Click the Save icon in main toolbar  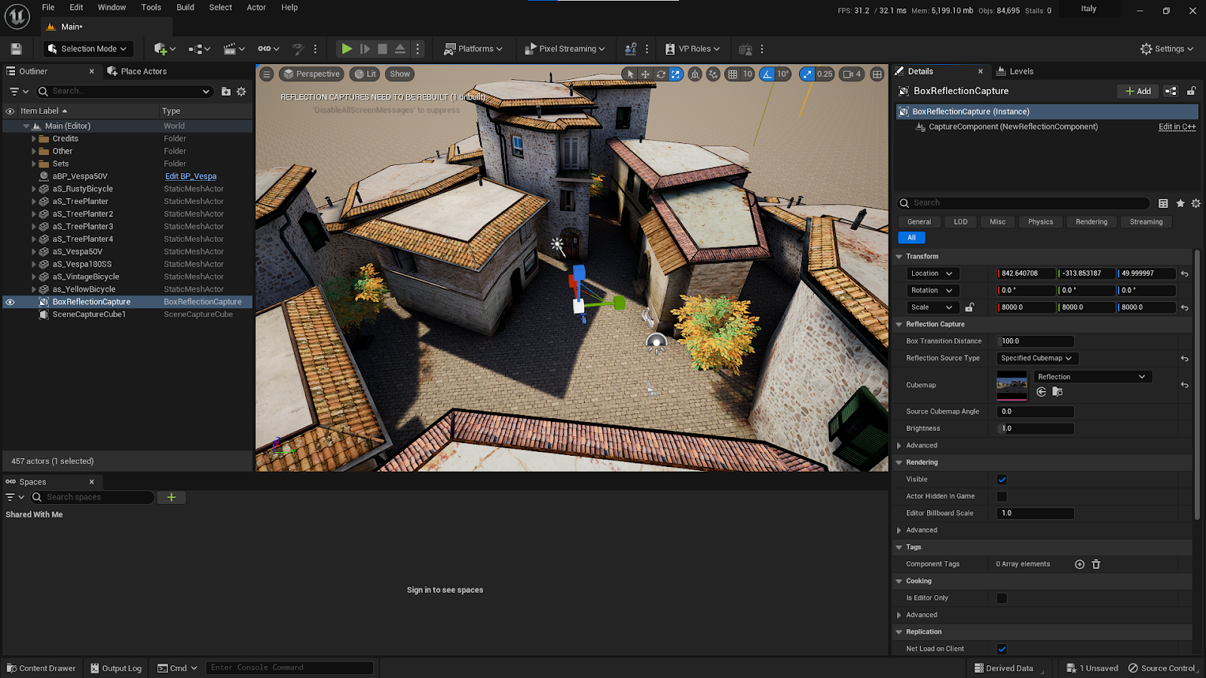16,49
